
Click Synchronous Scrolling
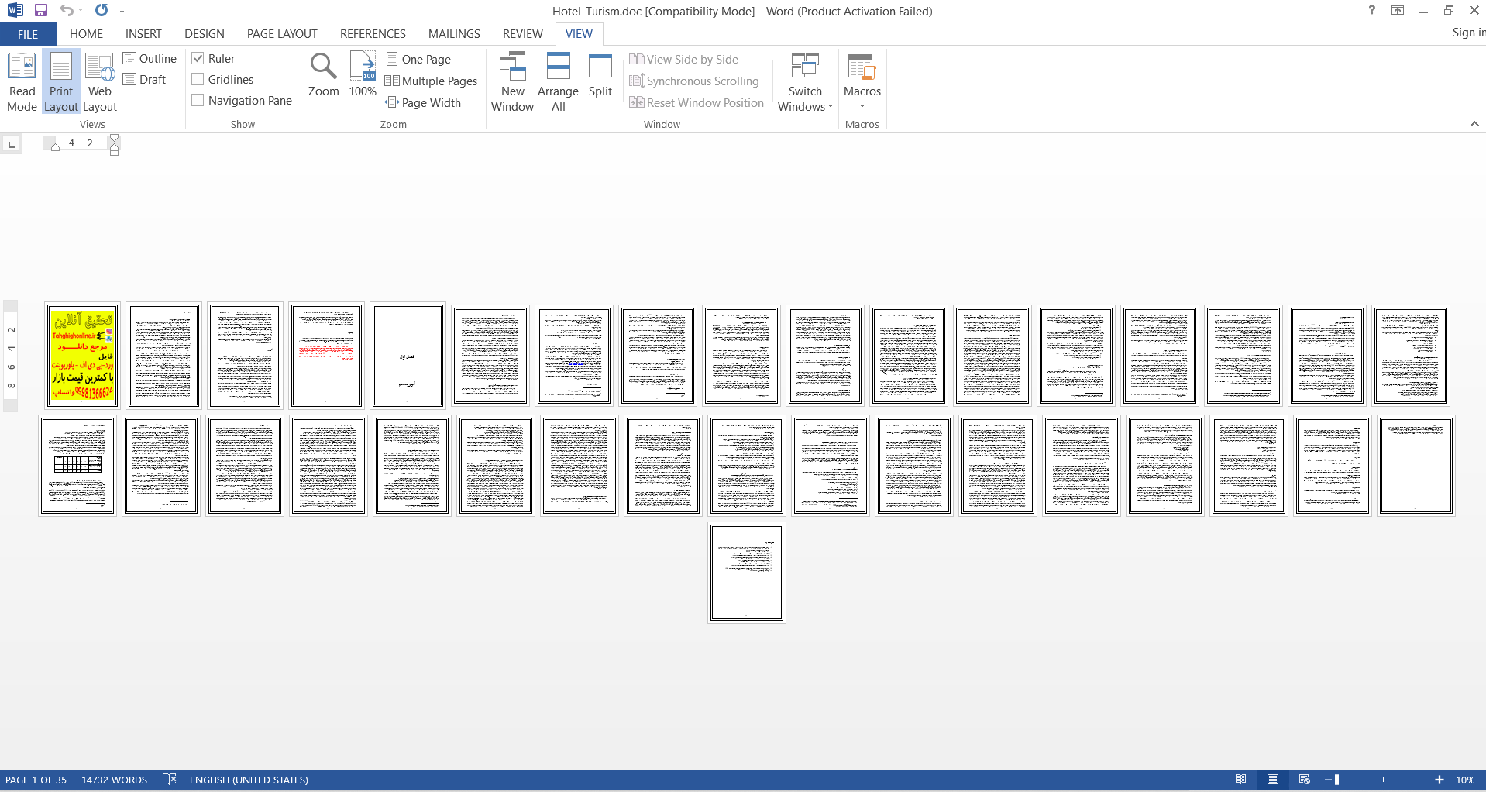(694, 81)
